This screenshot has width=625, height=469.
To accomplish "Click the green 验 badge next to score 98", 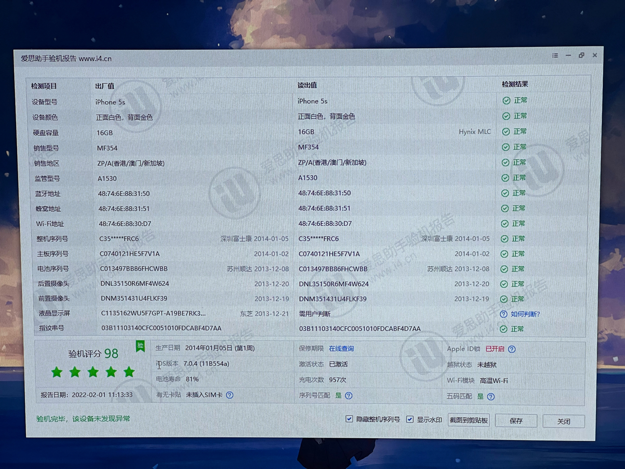I will [140, 345].
